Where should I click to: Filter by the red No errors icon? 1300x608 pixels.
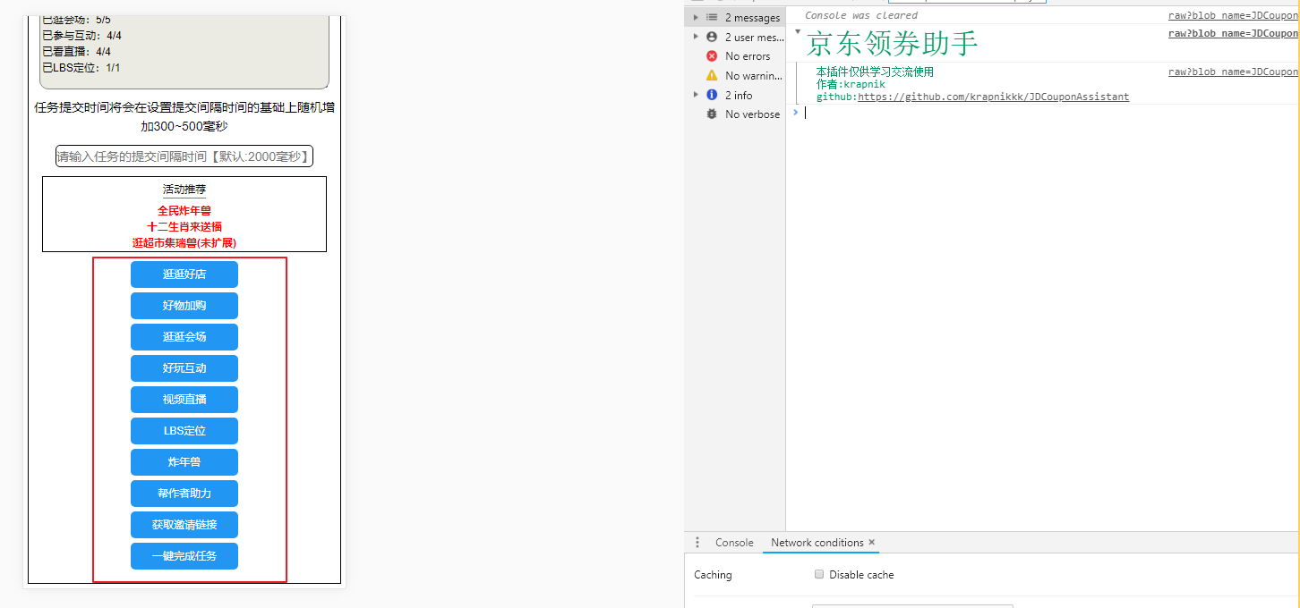point(712,56)
